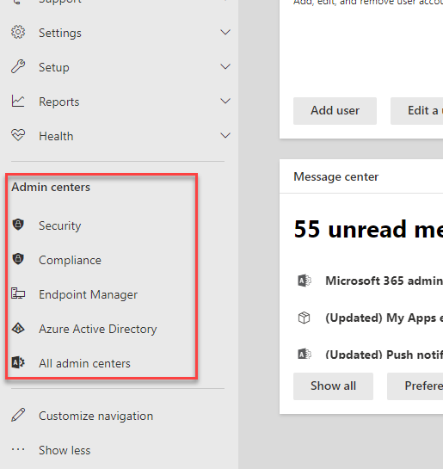The image size is (443, 469).
Task: Click the All admin centers icon
Action: tap(18, 362)
